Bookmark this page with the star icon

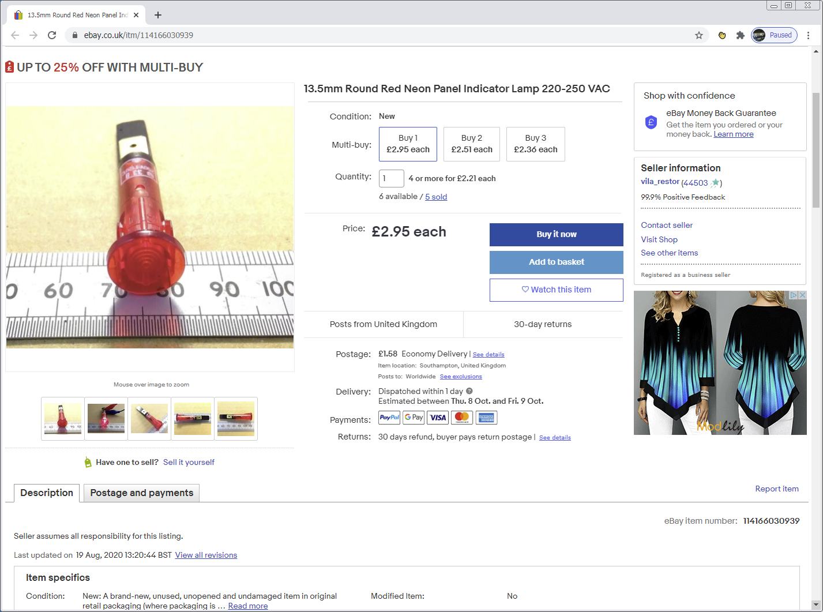[x=698, y=35]
